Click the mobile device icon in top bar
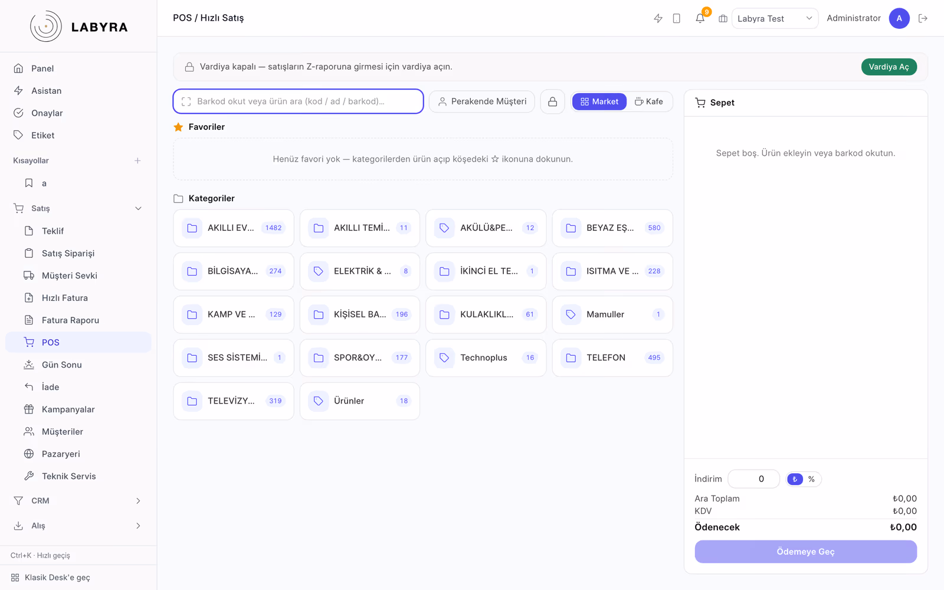The width and height of the screenshot is (944, 590). coord(677,18)
